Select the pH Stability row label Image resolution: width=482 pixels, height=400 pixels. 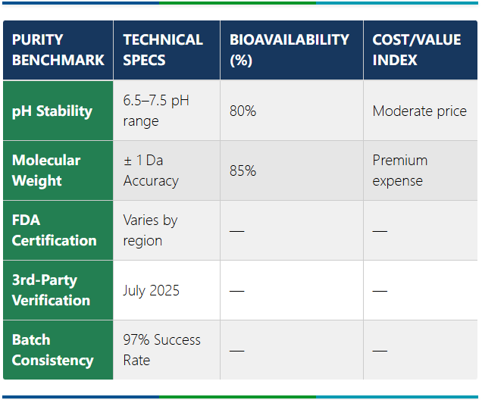coord(52,111)
